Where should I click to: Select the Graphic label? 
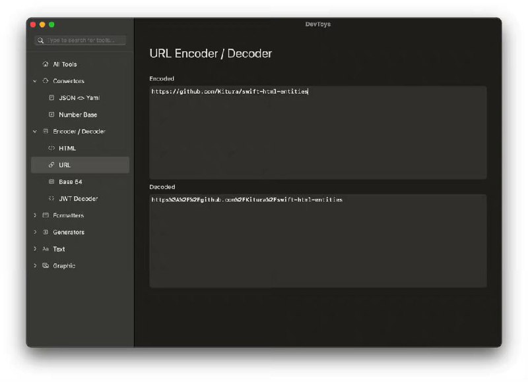(64, 266)
